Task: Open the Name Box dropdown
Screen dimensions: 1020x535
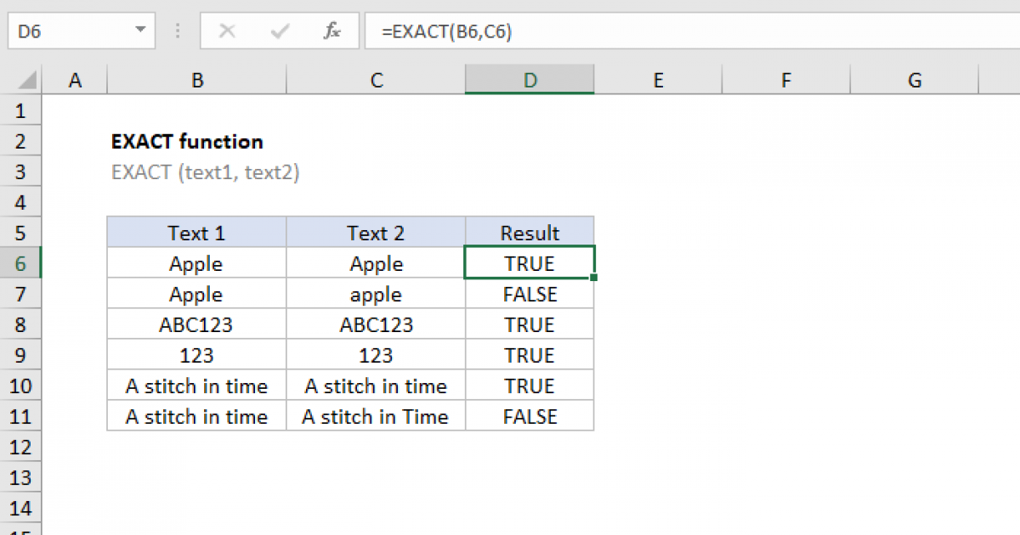Action: point(139,30)
